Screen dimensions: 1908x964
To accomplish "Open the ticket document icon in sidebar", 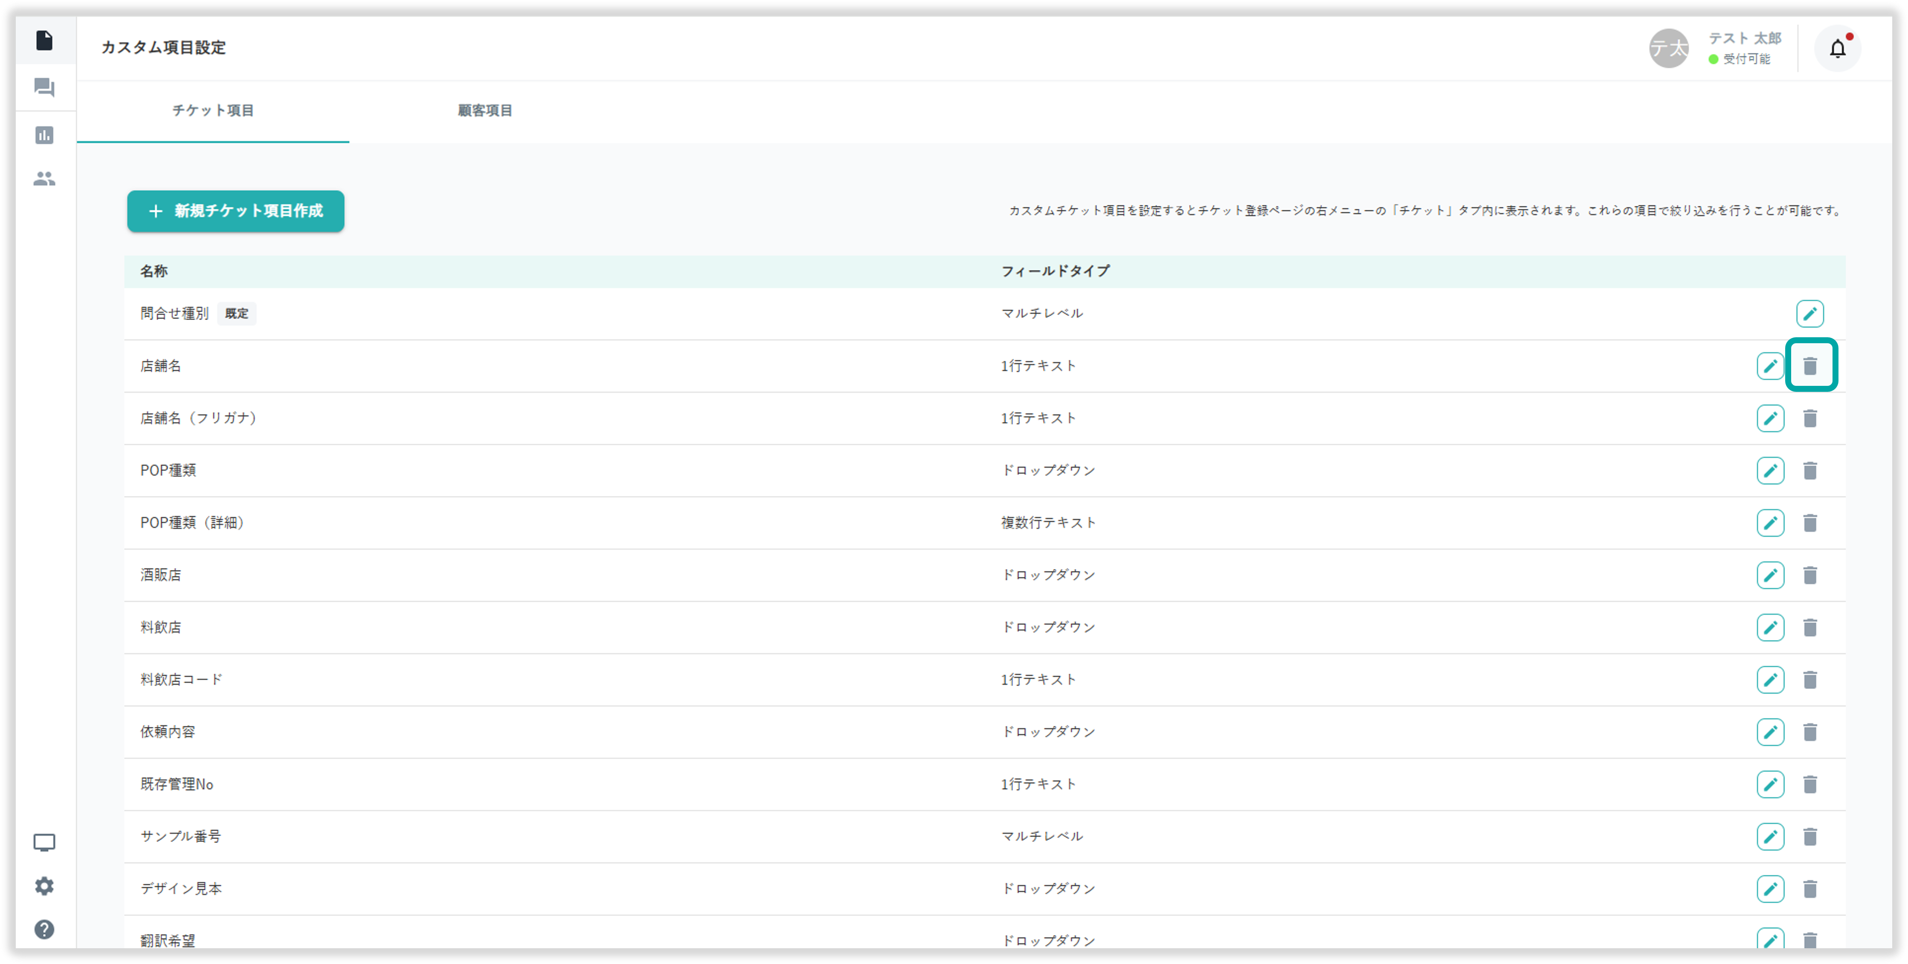I will click(44, 40).
